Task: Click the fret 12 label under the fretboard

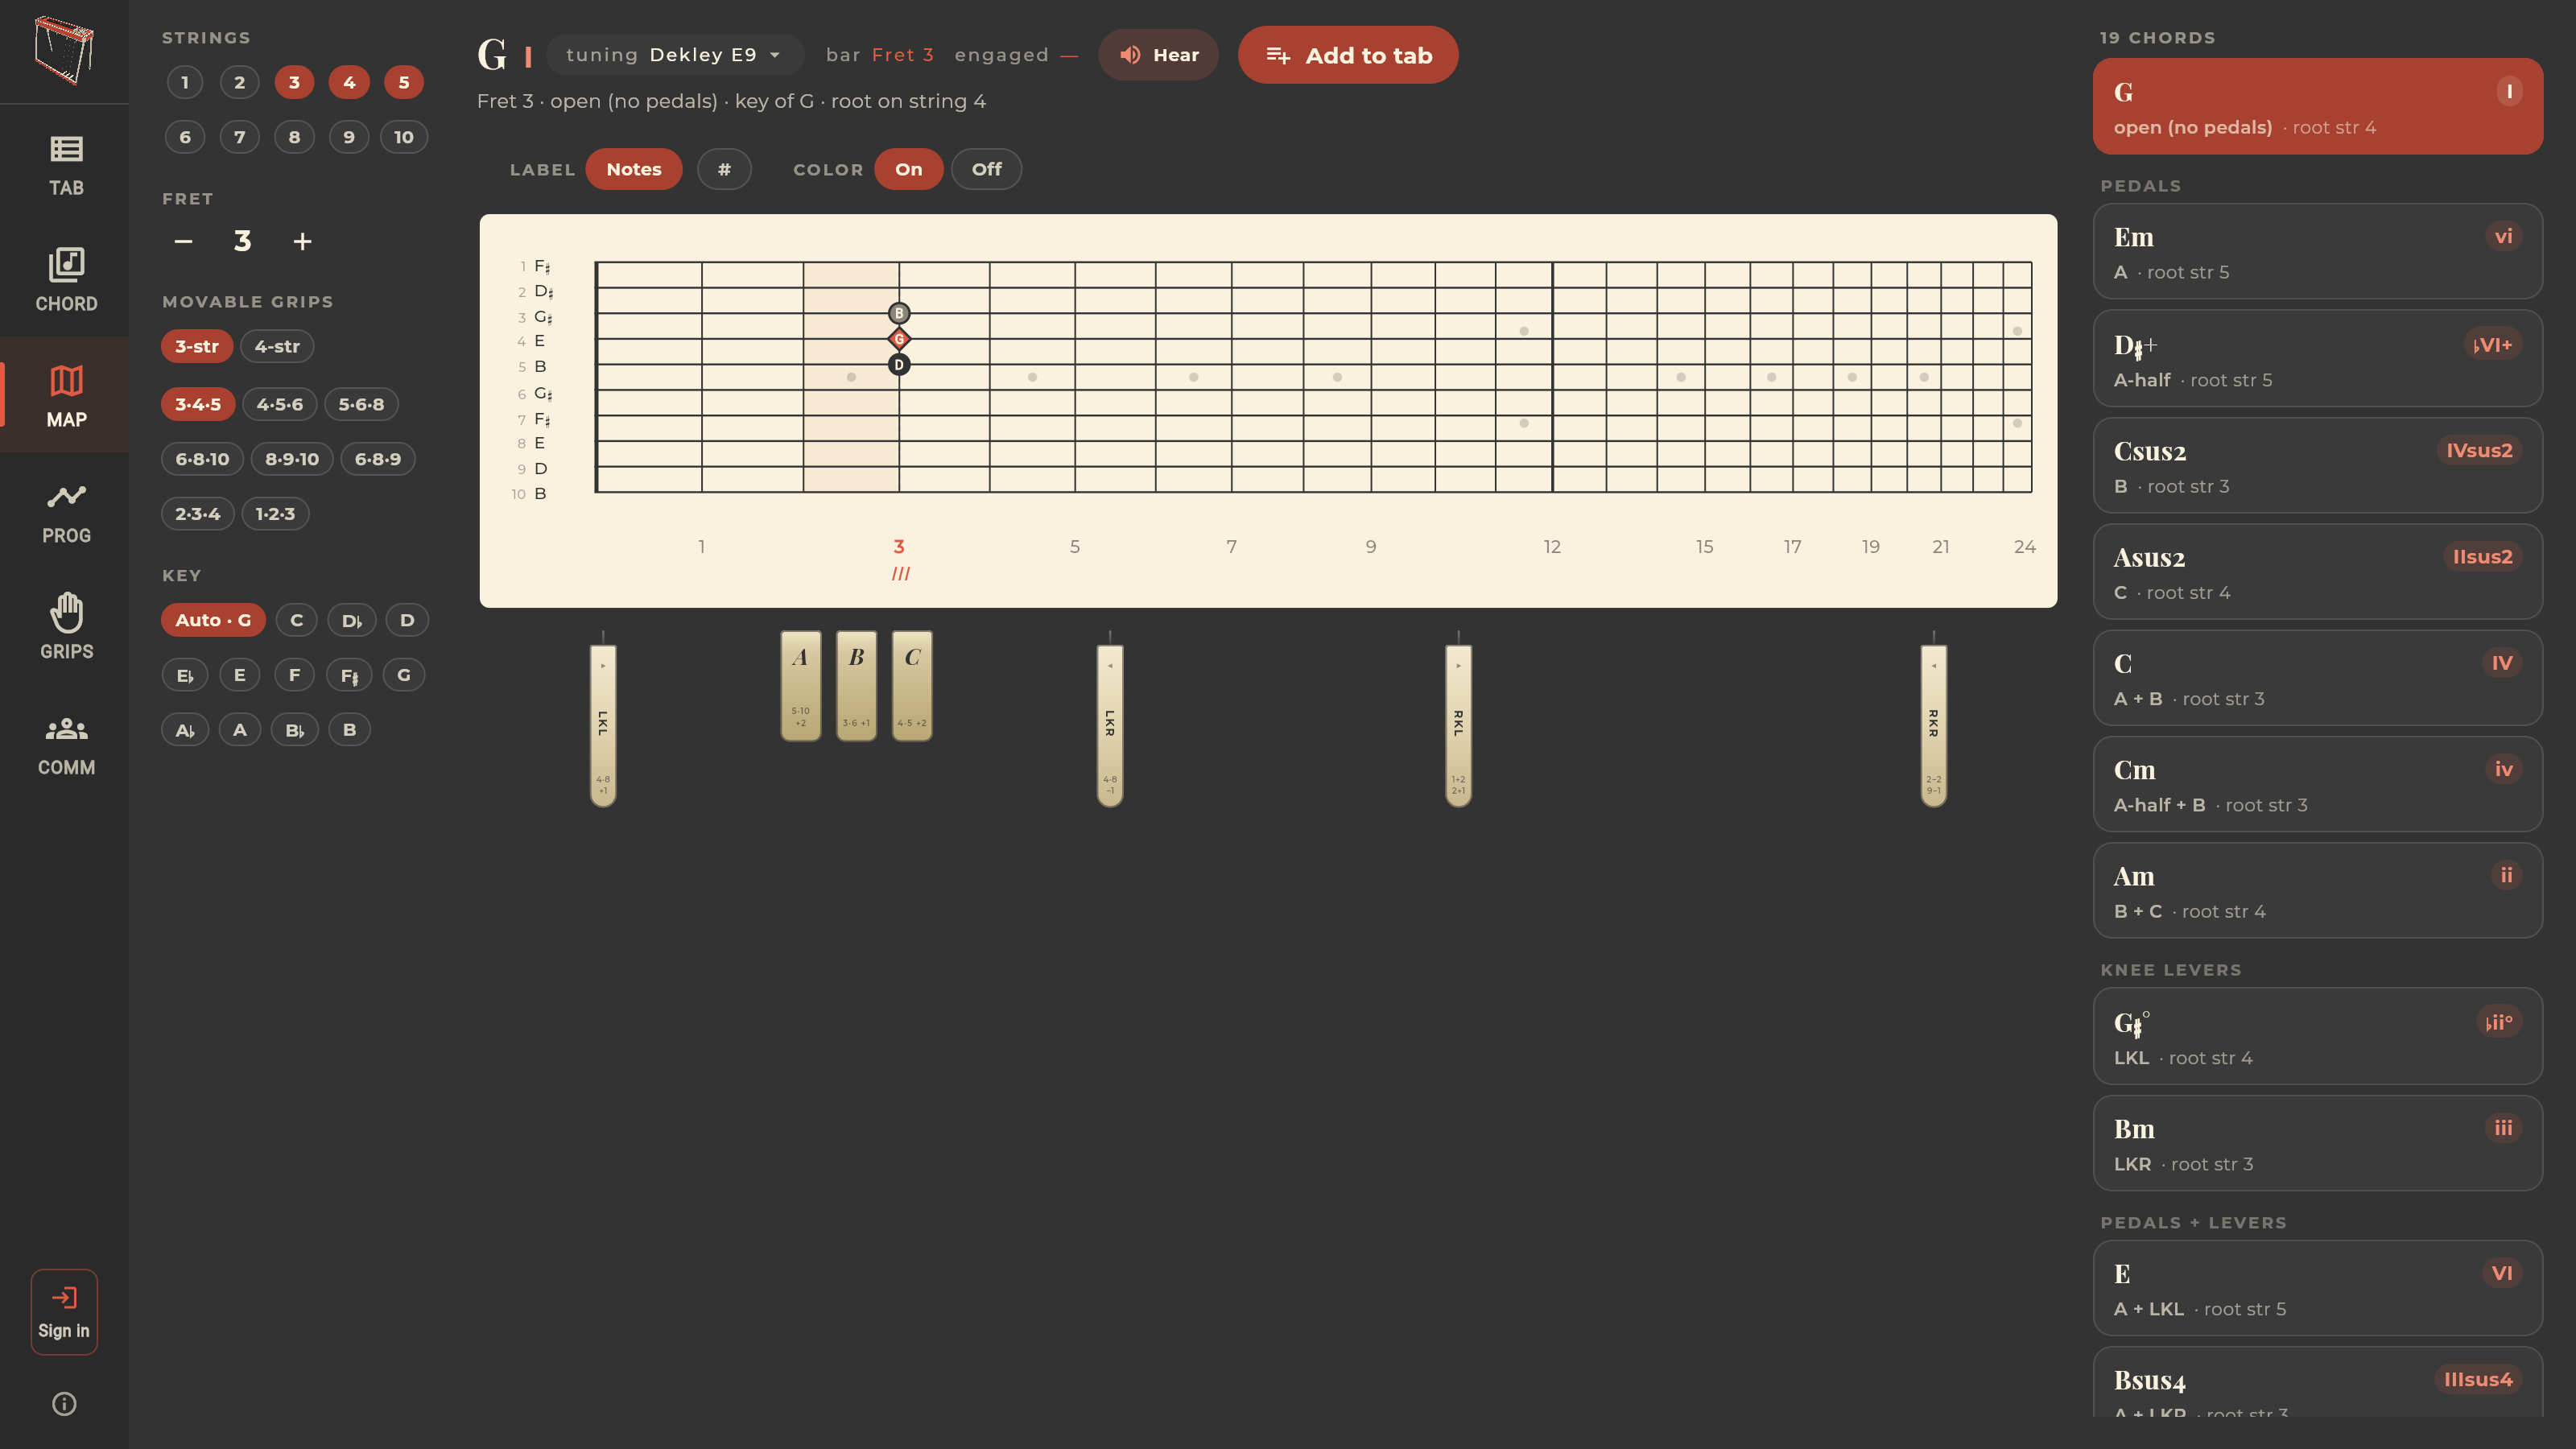Action: pos(1552,547)
